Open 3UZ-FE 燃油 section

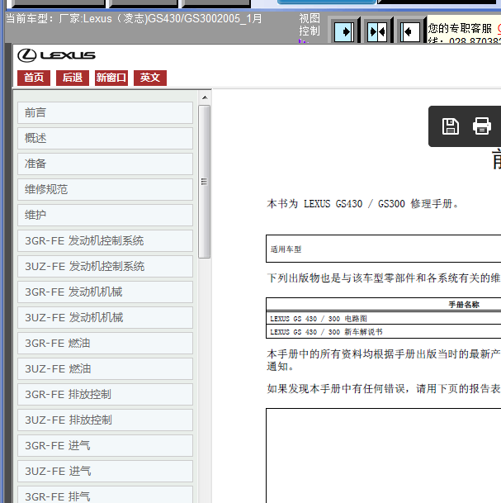[105, 369]
